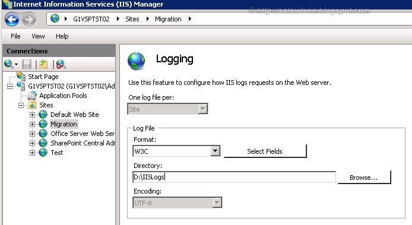Click the arrow after Migration in breadcrumb
This screenshot has height=225, width=412.
pyautogui.click(x=190, y=18)
